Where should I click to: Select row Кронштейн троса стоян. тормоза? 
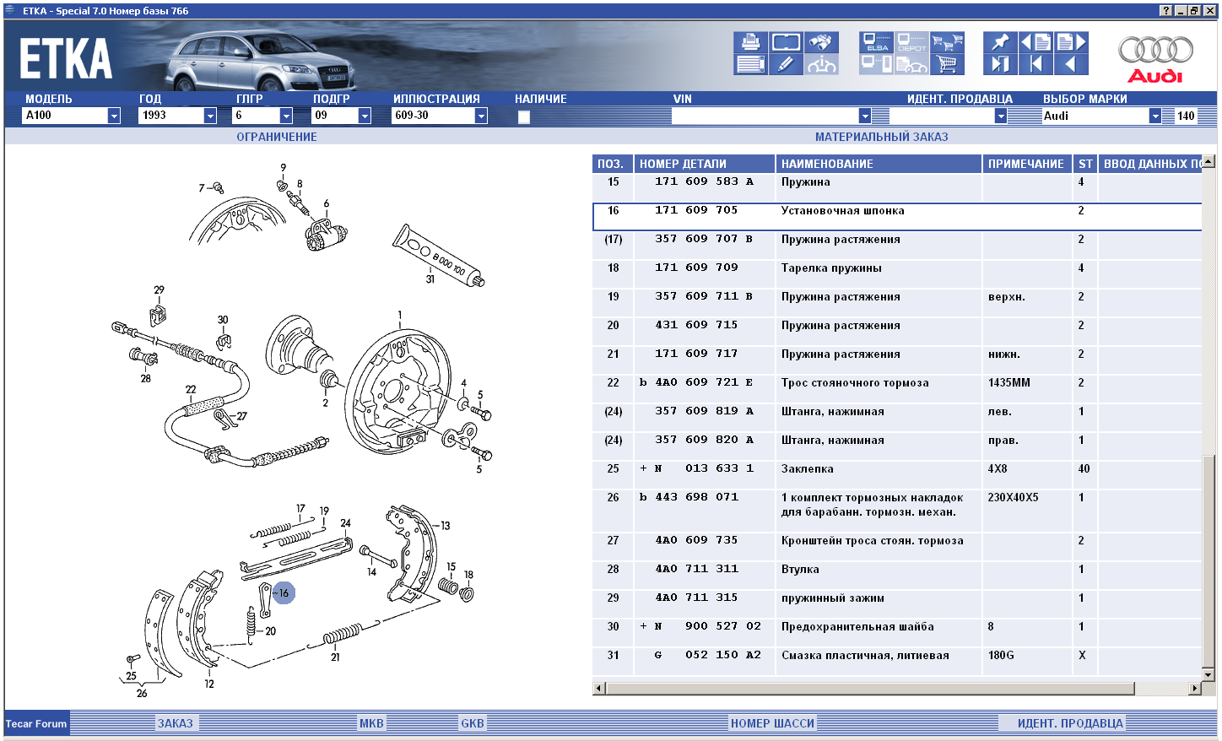[897, 546]
